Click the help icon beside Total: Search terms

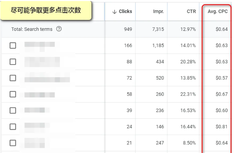tap(59, 29)
